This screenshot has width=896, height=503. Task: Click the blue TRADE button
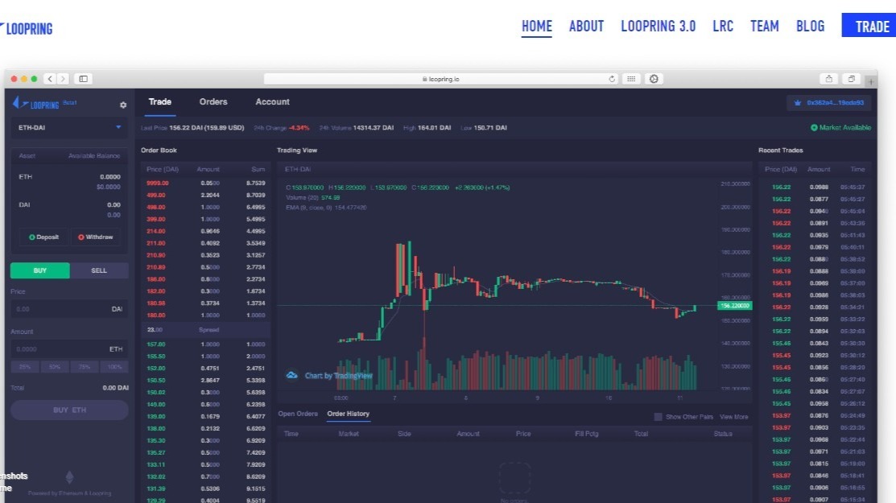pos(869,26)
